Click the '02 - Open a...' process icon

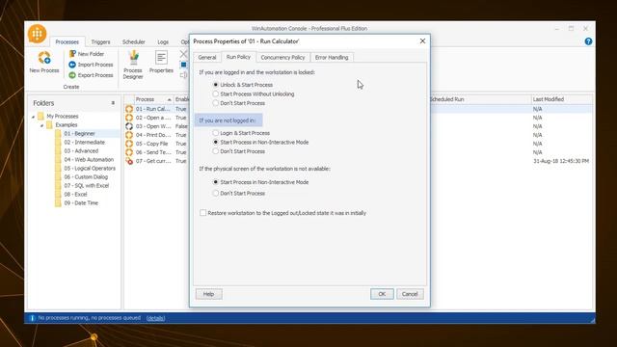pyautogui.click(x=129, y=118)
